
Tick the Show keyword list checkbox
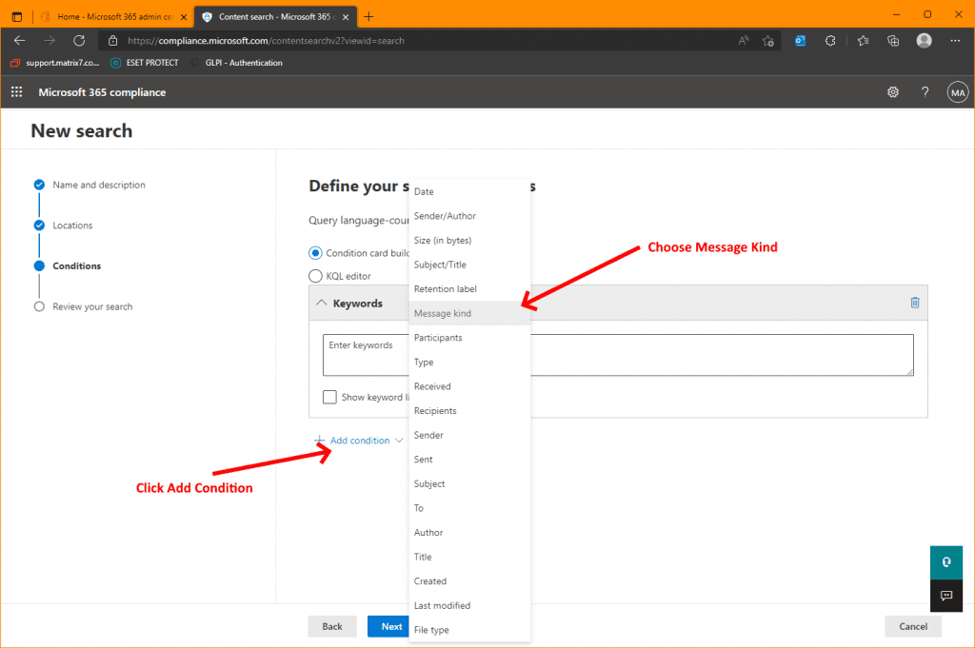[329, 397]
